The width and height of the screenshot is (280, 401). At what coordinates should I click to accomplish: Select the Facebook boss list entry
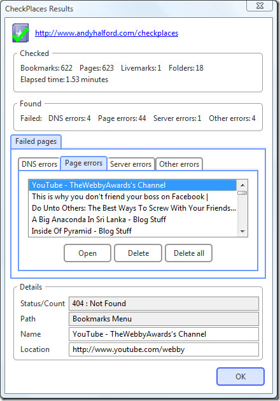pos(133,197)
